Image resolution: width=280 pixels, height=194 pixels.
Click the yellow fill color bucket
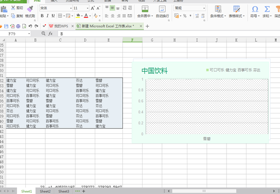click(x=78, y=16)
